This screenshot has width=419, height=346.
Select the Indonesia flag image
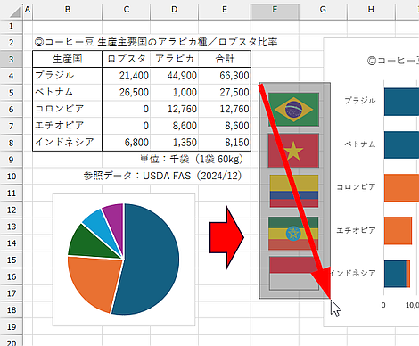[x=293, y=273]
